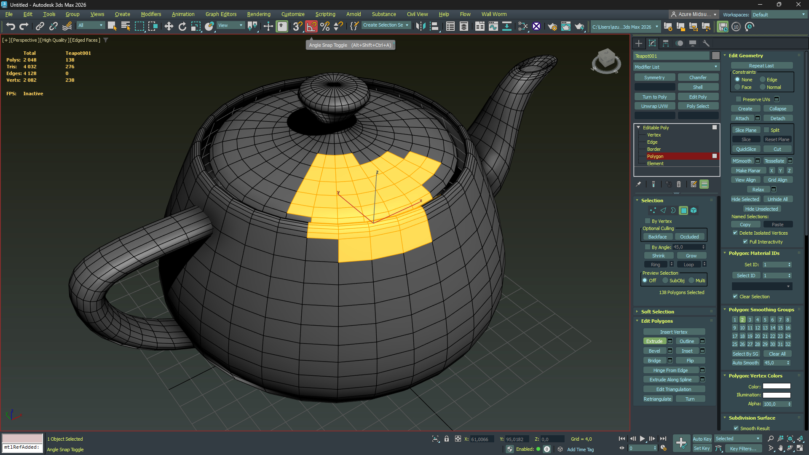Open the Modifier List dropdown
The image size is (809, 455).
676,67
